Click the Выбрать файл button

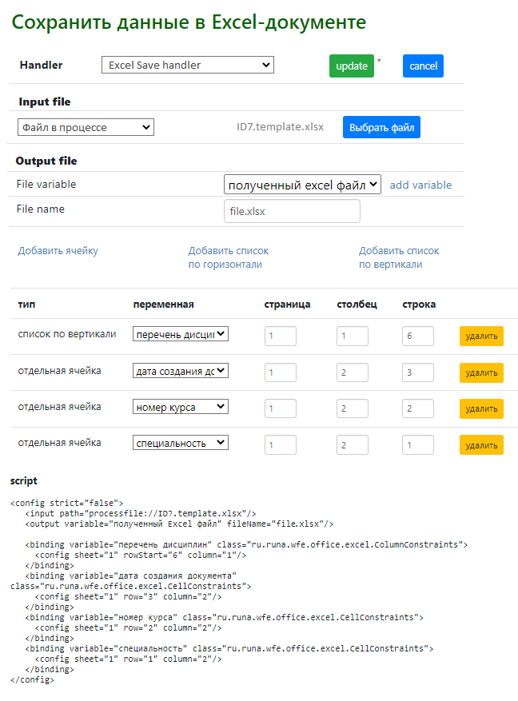[x=381, y=127]
